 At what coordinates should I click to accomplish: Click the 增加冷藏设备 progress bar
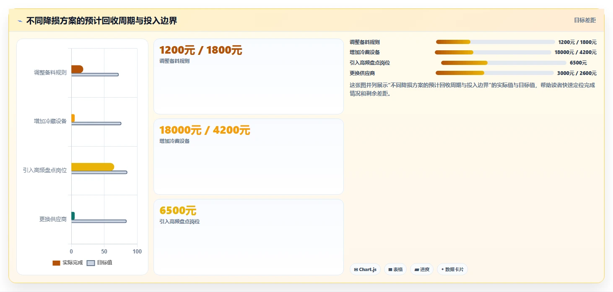click(493, 52)
